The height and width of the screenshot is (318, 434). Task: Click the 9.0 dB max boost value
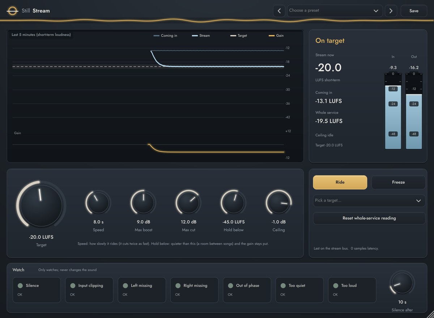pyautogui.click(x=144, y=222)
